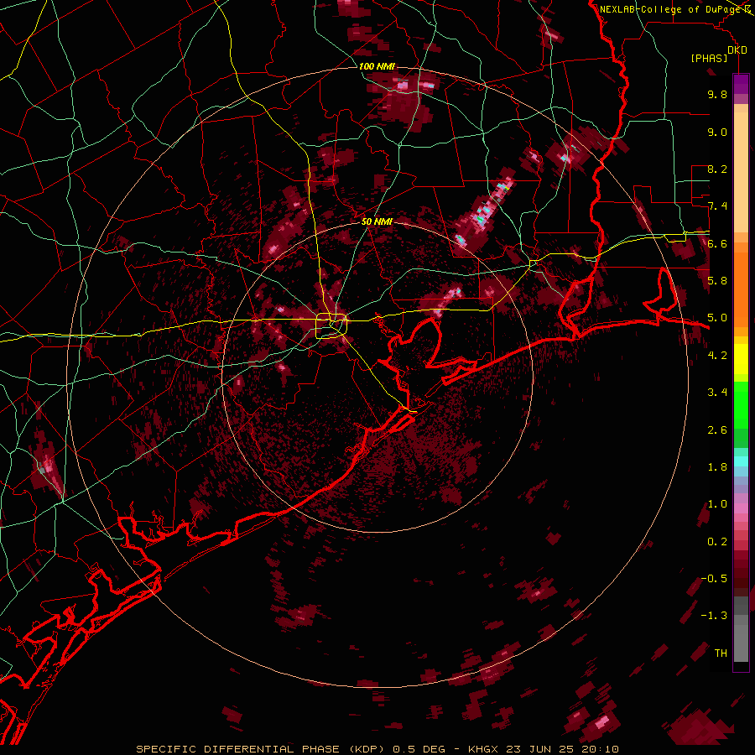Click the 1.0 scale value
Image resolution: width=755 pixels, height=755 pixels.
tap(717, 505)
